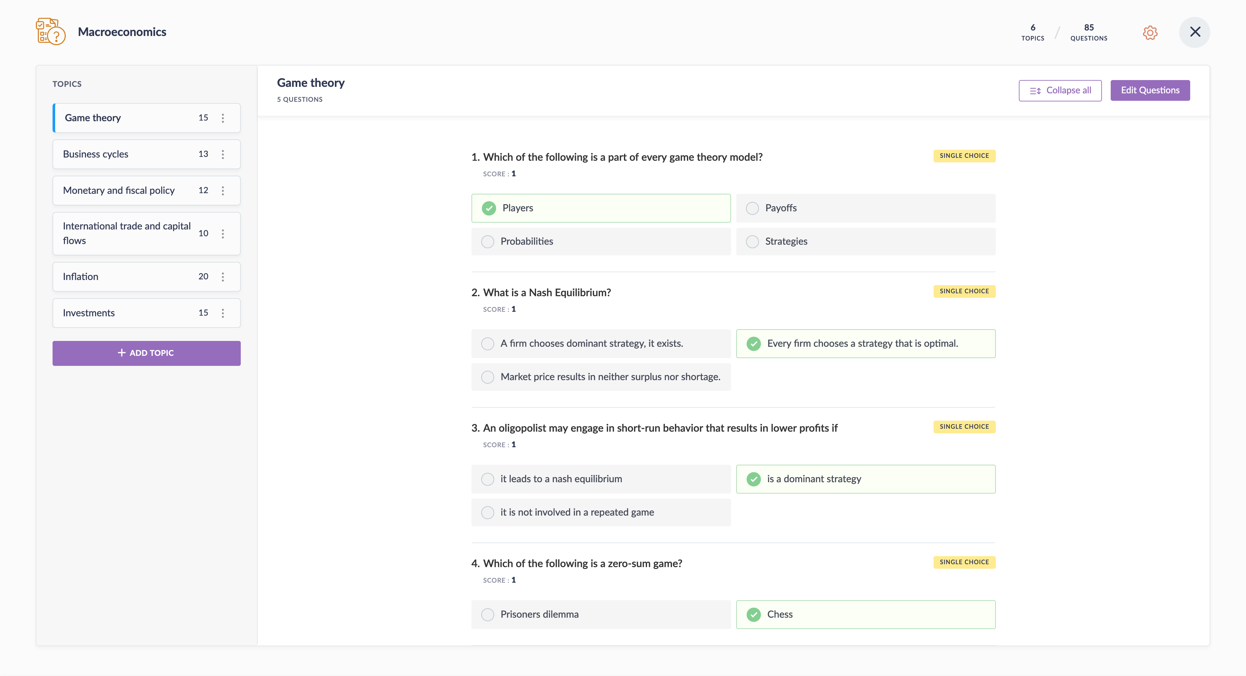Open Monetary and fiscal policy kebab menu
1246x676 pixels.
point(223,190)
